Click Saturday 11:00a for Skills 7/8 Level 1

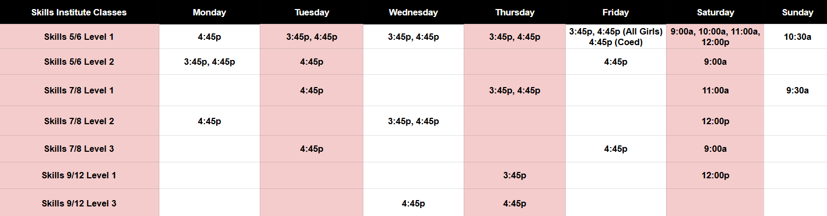pyautogui.click(x=715, y=90)
